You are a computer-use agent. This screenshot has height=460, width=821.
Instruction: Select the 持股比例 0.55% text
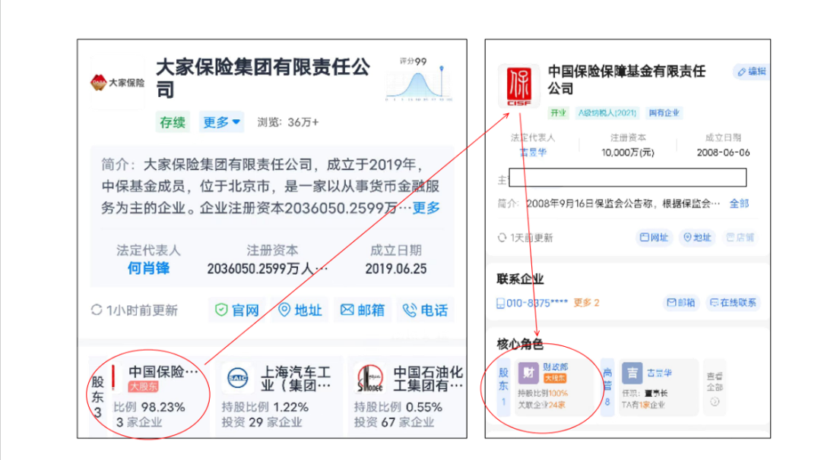(398, 407)
